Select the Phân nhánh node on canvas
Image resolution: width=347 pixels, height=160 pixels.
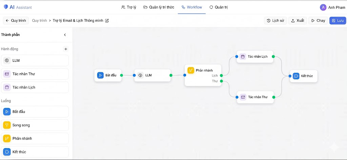pyautogui.click(x=203, y=71)
